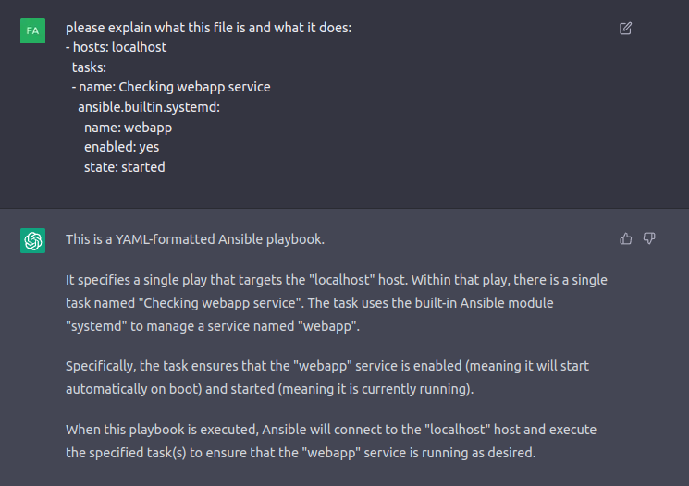This screenshot has width=689, height=486.
Task: Click the paragraph starting "It specifies a single play"
Action: coord(337,302)
